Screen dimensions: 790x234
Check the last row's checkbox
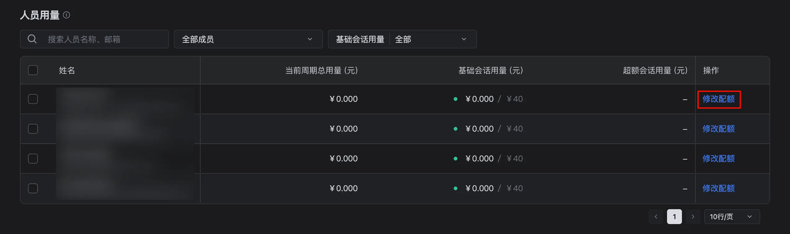coord(33,188)
